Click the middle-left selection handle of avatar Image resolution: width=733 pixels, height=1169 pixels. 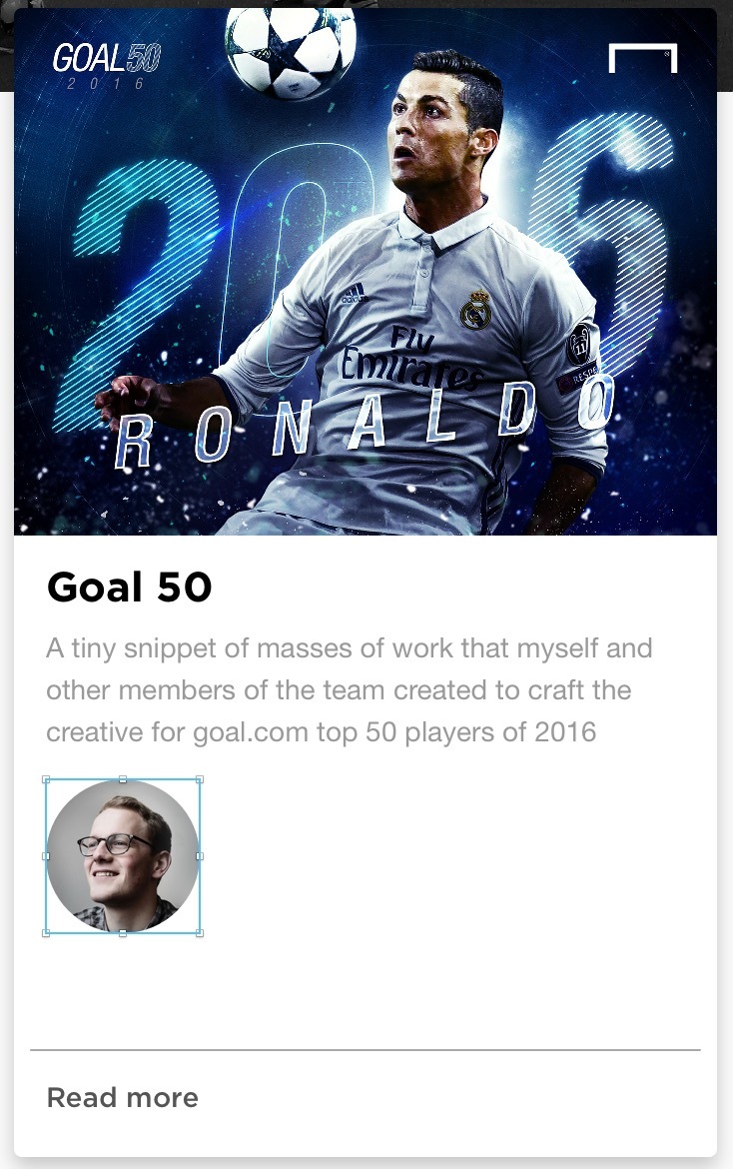[x=46, y=856]
